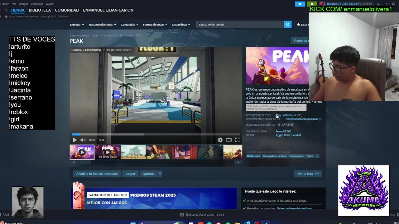
Task: Open the Ayuda menu
Action: click(50, 4)
